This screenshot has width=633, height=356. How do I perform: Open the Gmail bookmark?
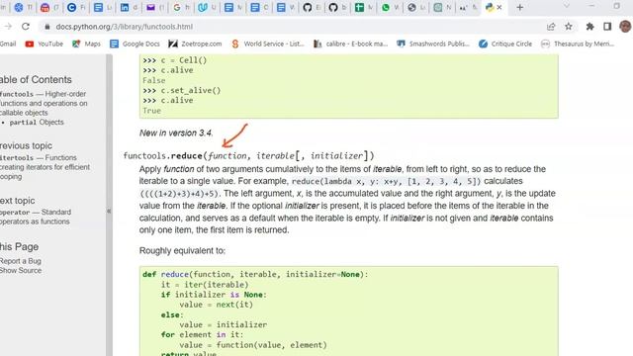(x=8, y=44)
